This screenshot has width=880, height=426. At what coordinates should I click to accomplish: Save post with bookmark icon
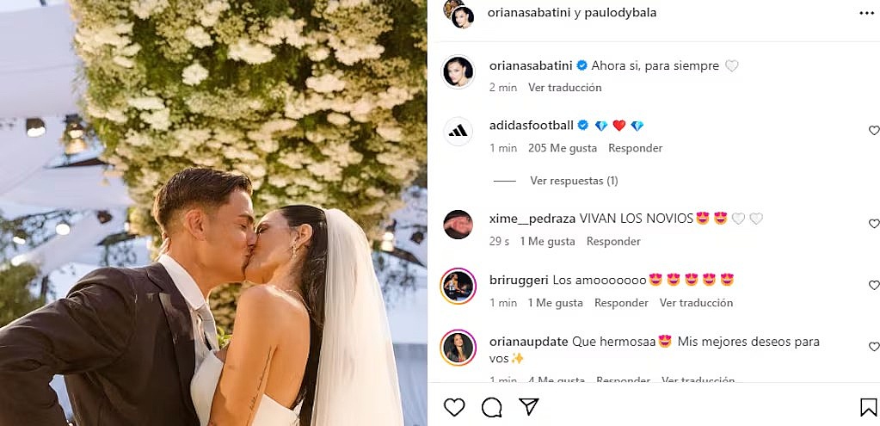click(868, 407)
